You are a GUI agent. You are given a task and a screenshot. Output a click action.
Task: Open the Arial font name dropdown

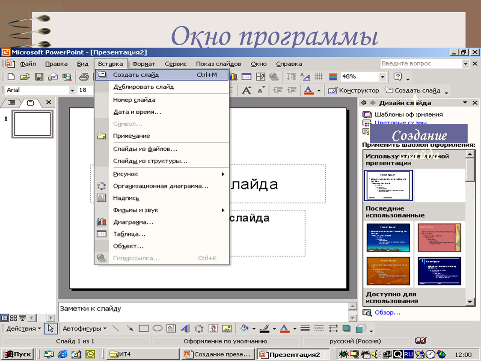click(x=72, y=90)
